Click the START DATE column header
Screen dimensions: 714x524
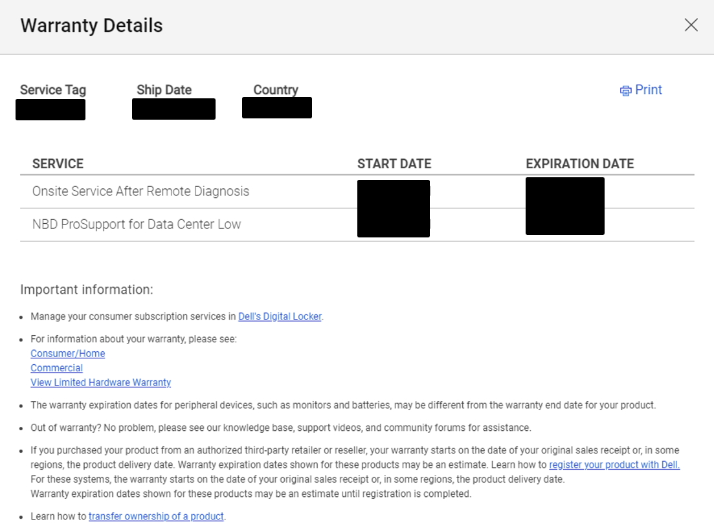pos(394,164)
